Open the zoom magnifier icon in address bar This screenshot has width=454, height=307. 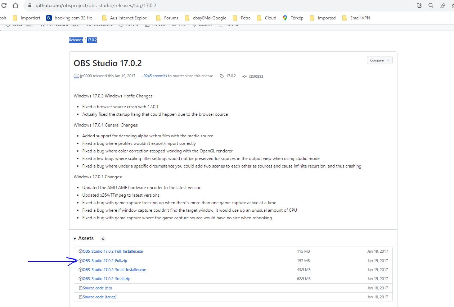tap(431, 6)
